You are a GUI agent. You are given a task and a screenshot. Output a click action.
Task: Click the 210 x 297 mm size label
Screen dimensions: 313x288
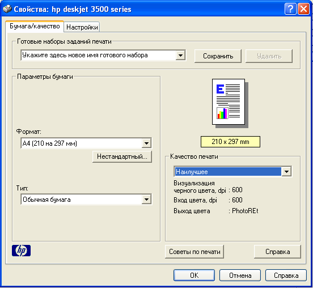click(230, 142)
